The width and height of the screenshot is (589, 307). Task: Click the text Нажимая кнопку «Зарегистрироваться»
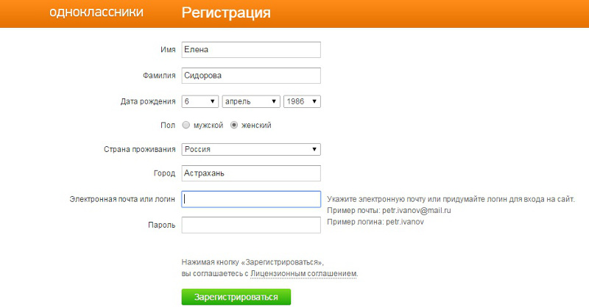(253, 262)
